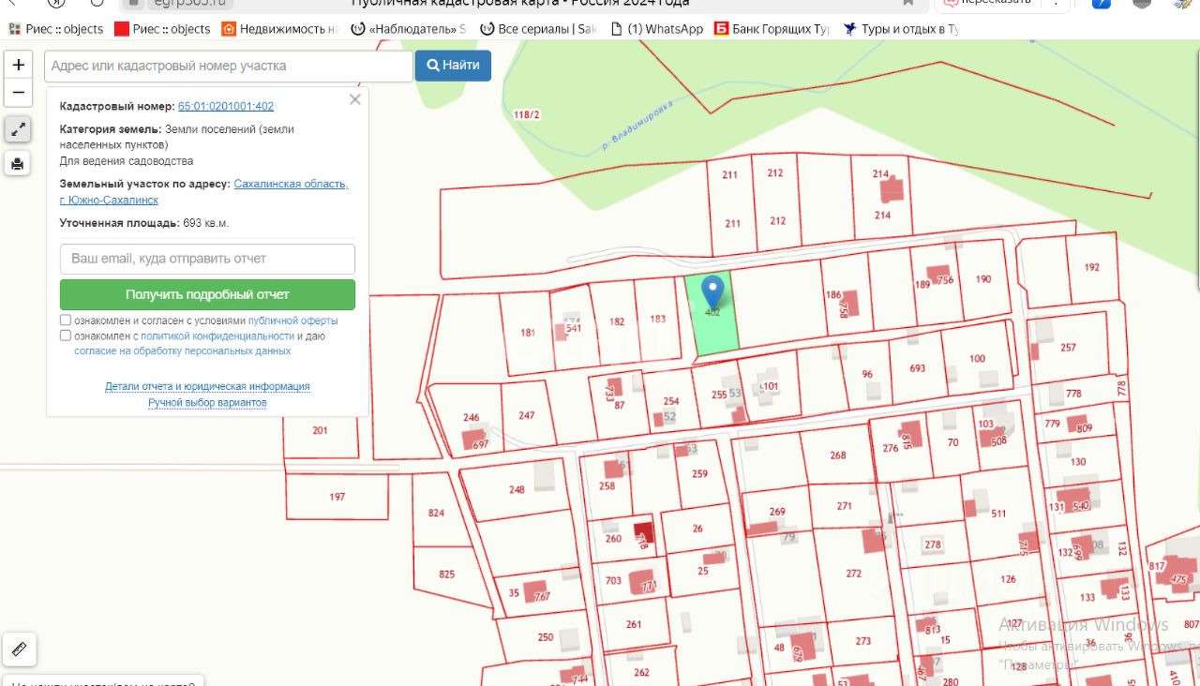Zoom in on the map with plus button
Image resolution: width=1200 pixels, height=686 pixels.
click(18, 66)
